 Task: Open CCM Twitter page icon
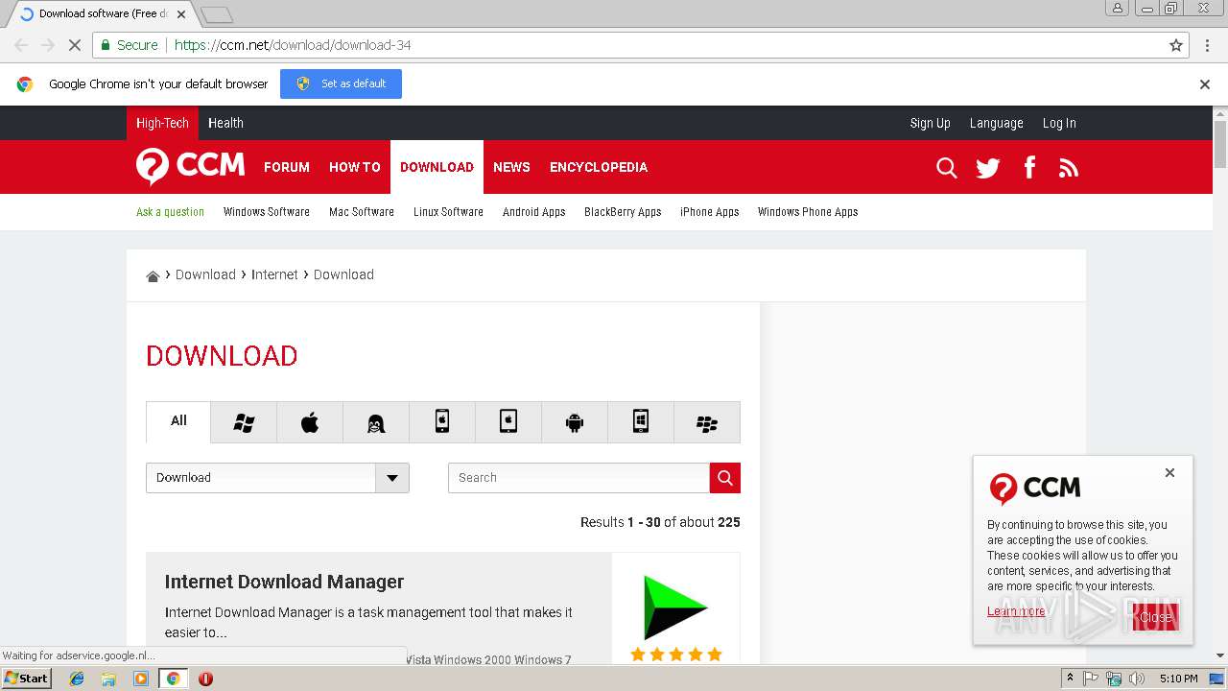[x=987, y=168]
